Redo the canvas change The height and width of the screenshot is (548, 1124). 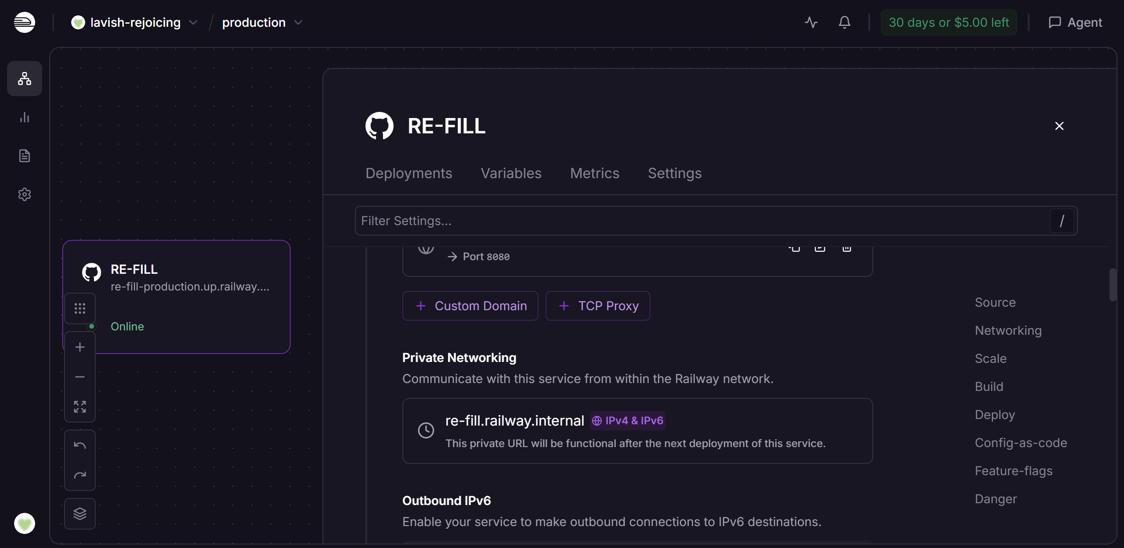coord(80,475)
